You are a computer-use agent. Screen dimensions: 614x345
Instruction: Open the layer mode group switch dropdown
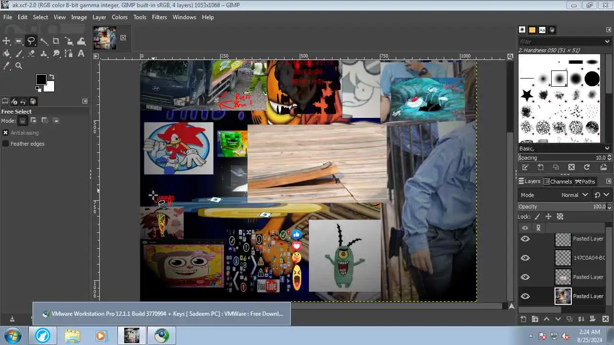602,195
